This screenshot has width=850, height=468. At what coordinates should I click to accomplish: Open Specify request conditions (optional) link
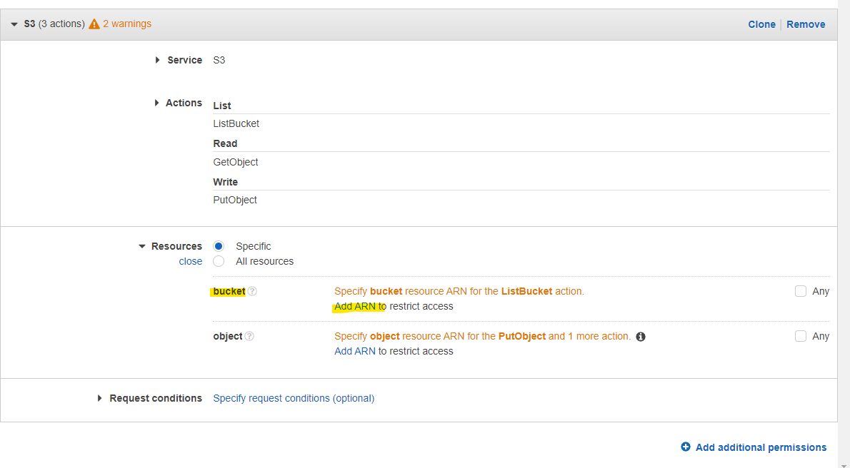coord(294,398)
